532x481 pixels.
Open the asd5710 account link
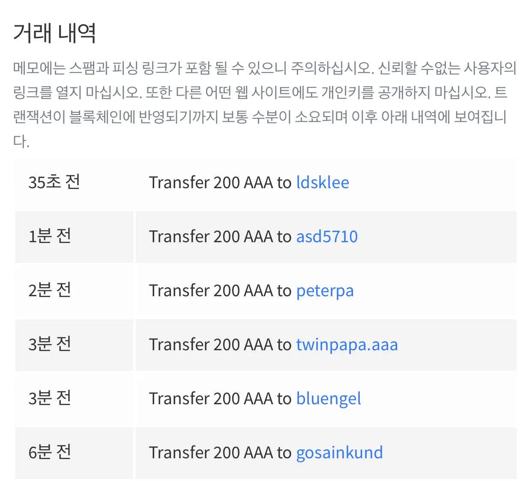[327, 237]
